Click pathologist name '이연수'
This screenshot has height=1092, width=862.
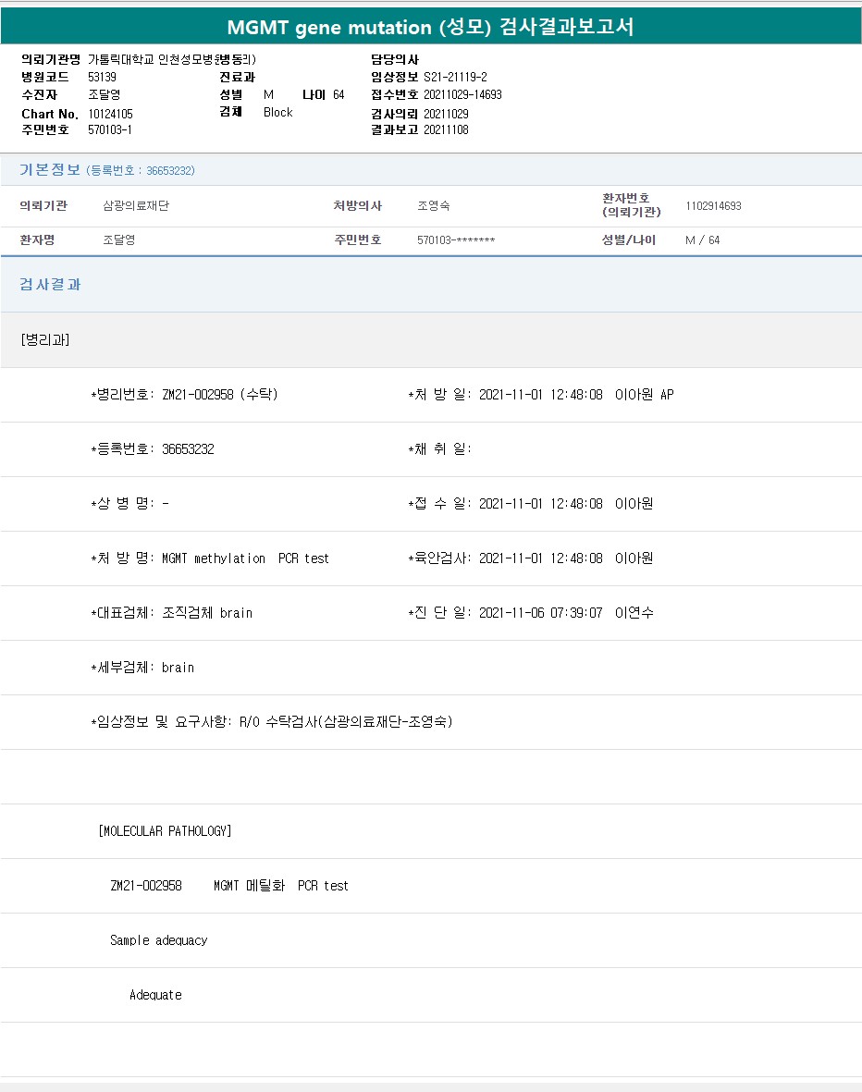[x=634, y=613]
